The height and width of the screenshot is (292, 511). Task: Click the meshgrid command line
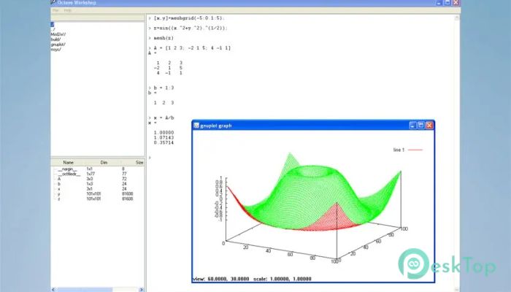pos(186,18)
